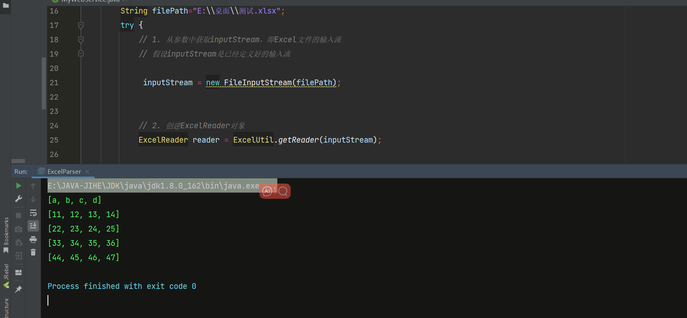The image size is (687, 318).
Task: Pin the Run tab with pin icon
Action: pos(18,289)
